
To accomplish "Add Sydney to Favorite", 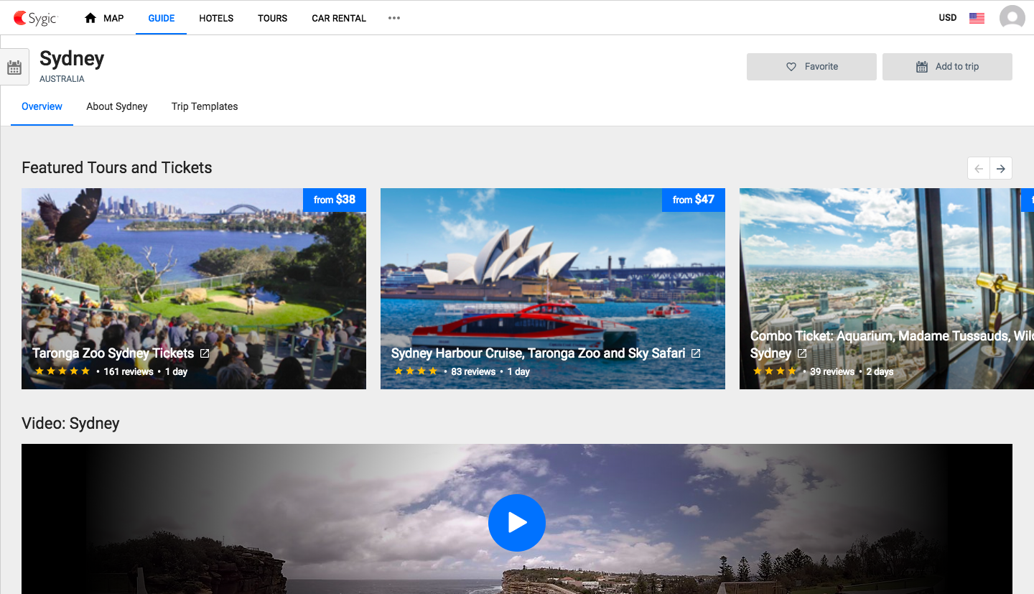I will 811,66.
